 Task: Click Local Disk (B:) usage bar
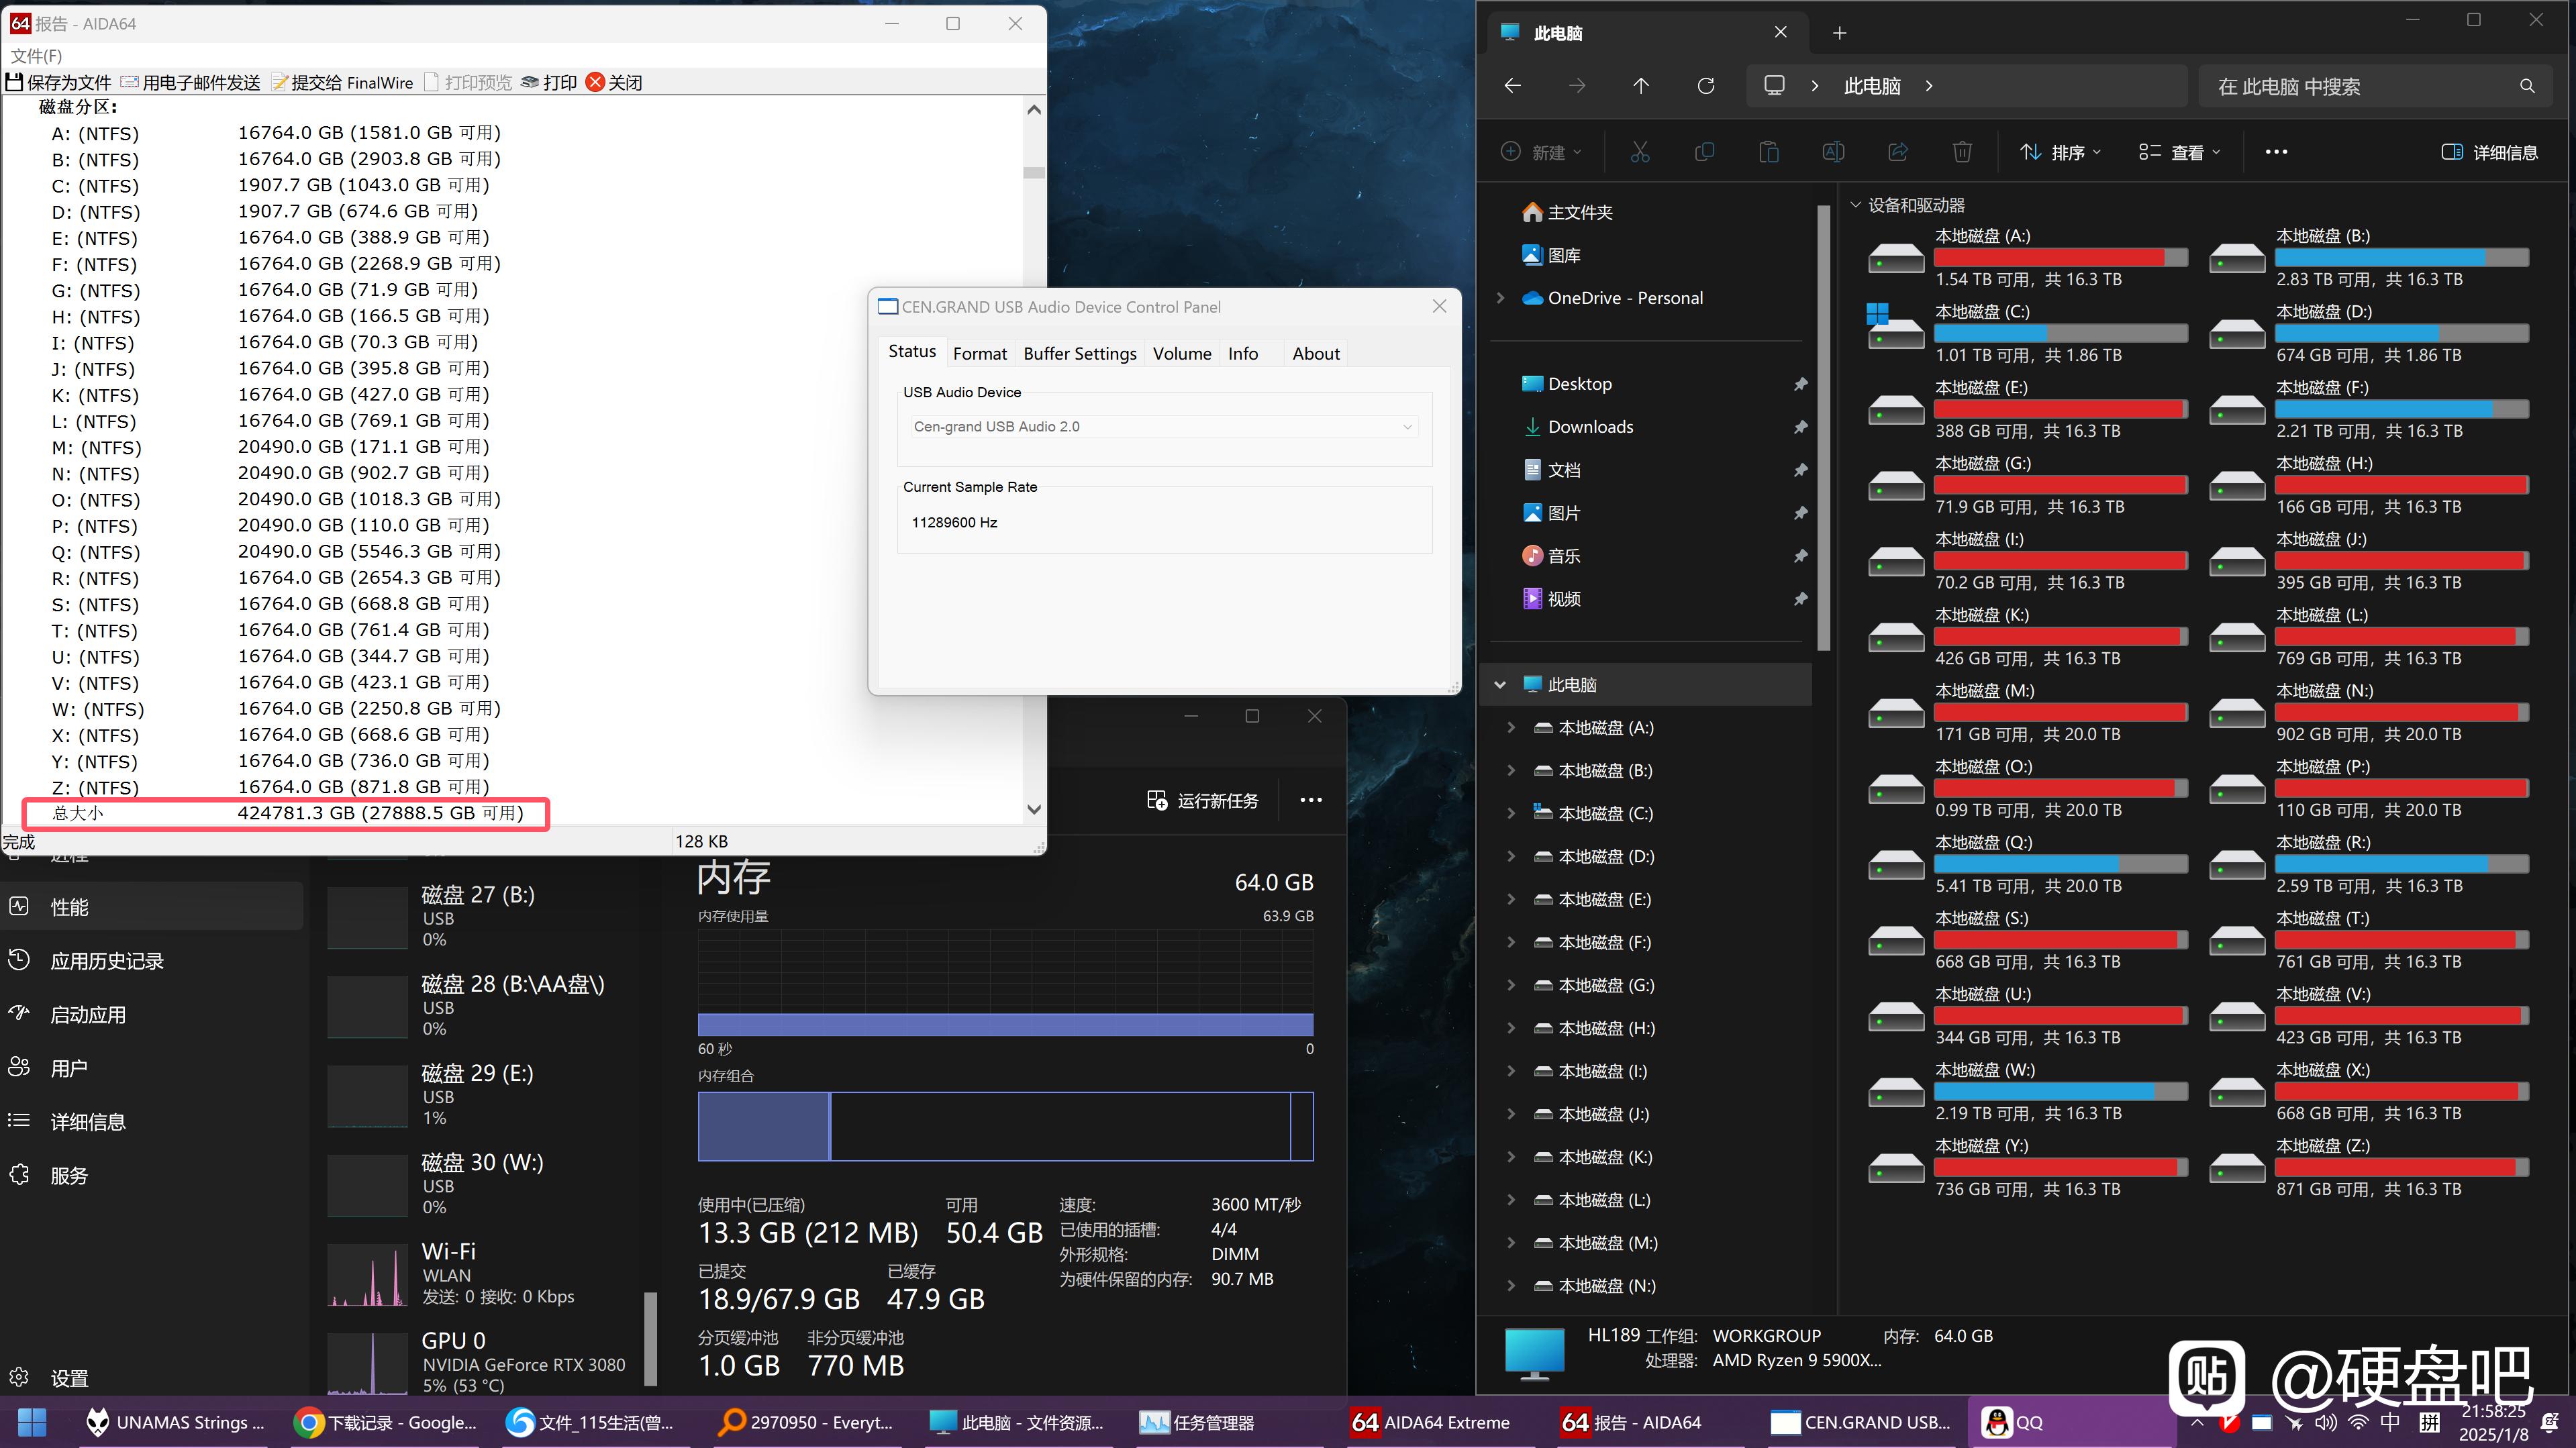point(2401,258)
